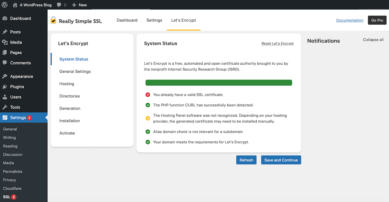This screenshot has height=202, width=389.
Task: Click the green system status progress bar
Action: click(219, 83)
